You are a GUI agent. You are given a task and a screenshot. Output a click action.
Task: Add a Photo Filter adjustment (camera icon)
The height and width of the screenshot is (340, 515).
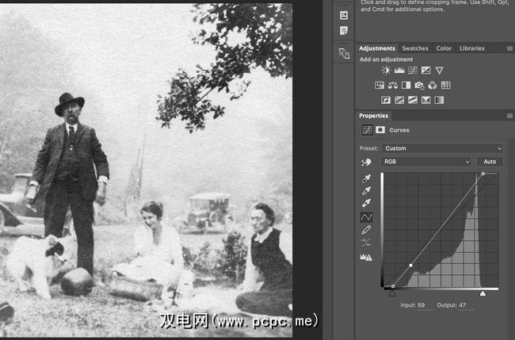pos(419,86)
